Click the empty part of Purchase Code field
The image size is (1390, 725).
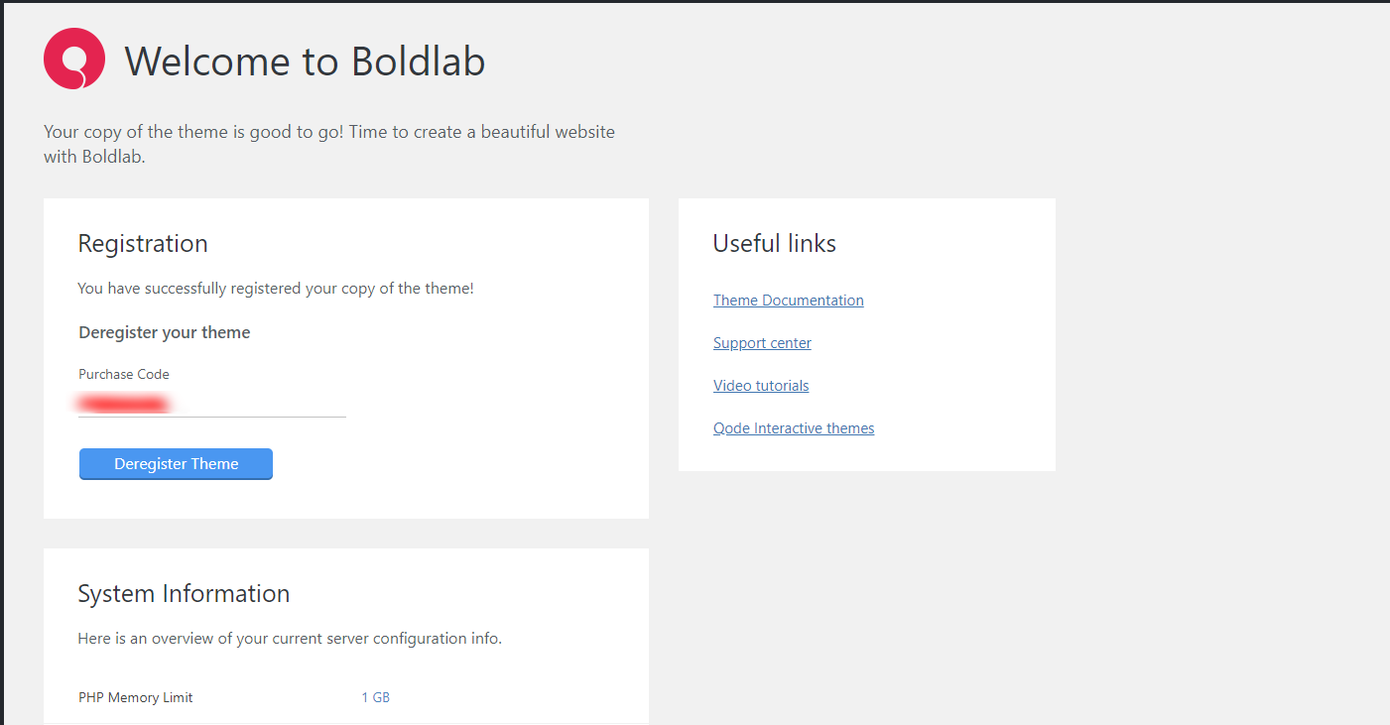point(268,404)
